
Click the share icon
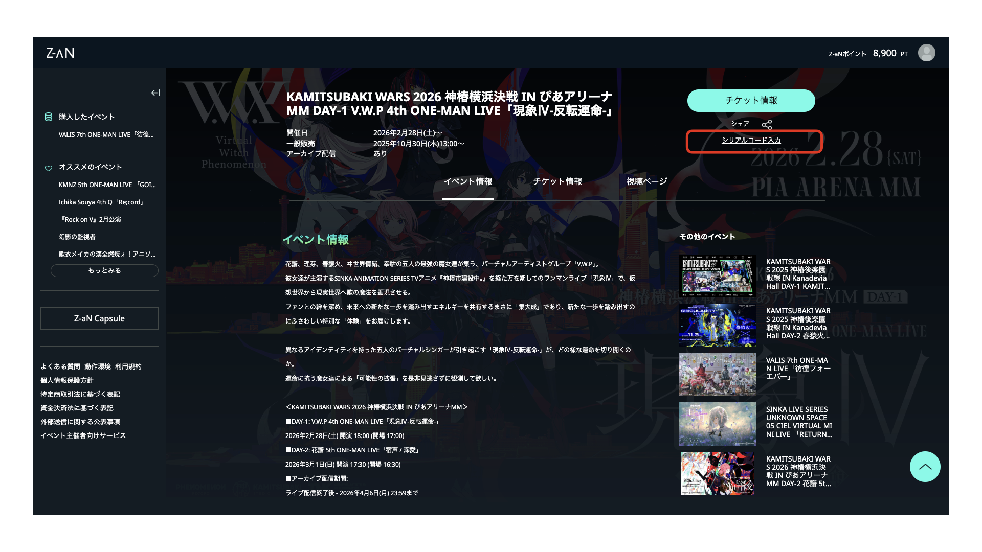point(767,125)
